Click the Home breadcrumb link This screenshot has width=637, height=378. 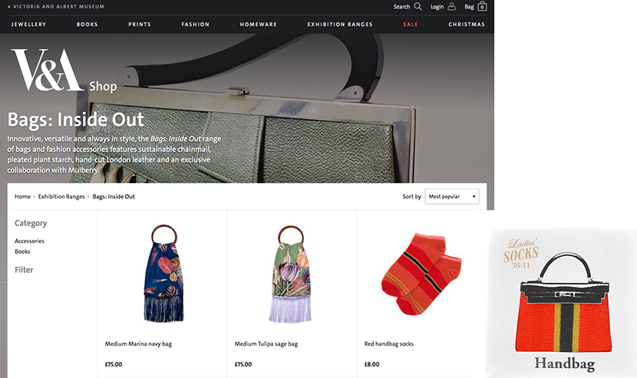22,196
